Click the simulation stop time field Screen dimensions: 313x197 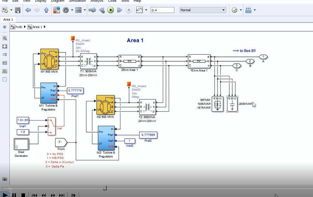tap(162, 10)
